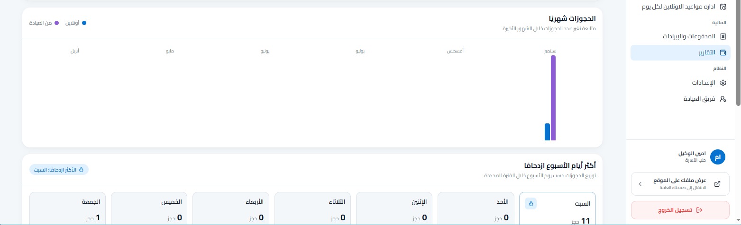Open the daily online appointments management item

[680, 7]
